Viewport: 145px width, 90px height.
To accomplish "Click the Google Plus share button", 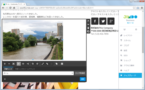I will [x=111, y=21].
